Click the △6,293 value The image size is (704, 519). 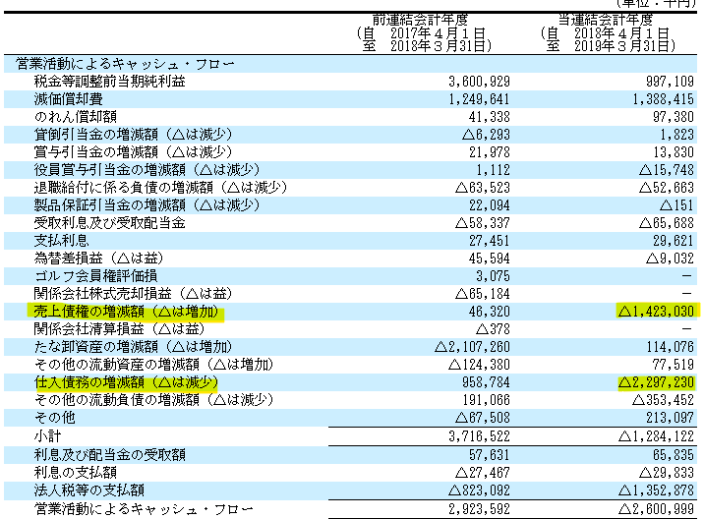(487, 135)
